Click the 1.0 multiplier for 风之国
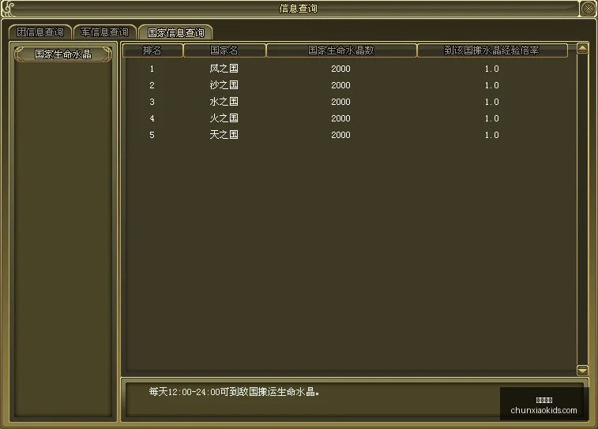Image resolution: width=598 pixels, height=429 pixels. (491, 69)
